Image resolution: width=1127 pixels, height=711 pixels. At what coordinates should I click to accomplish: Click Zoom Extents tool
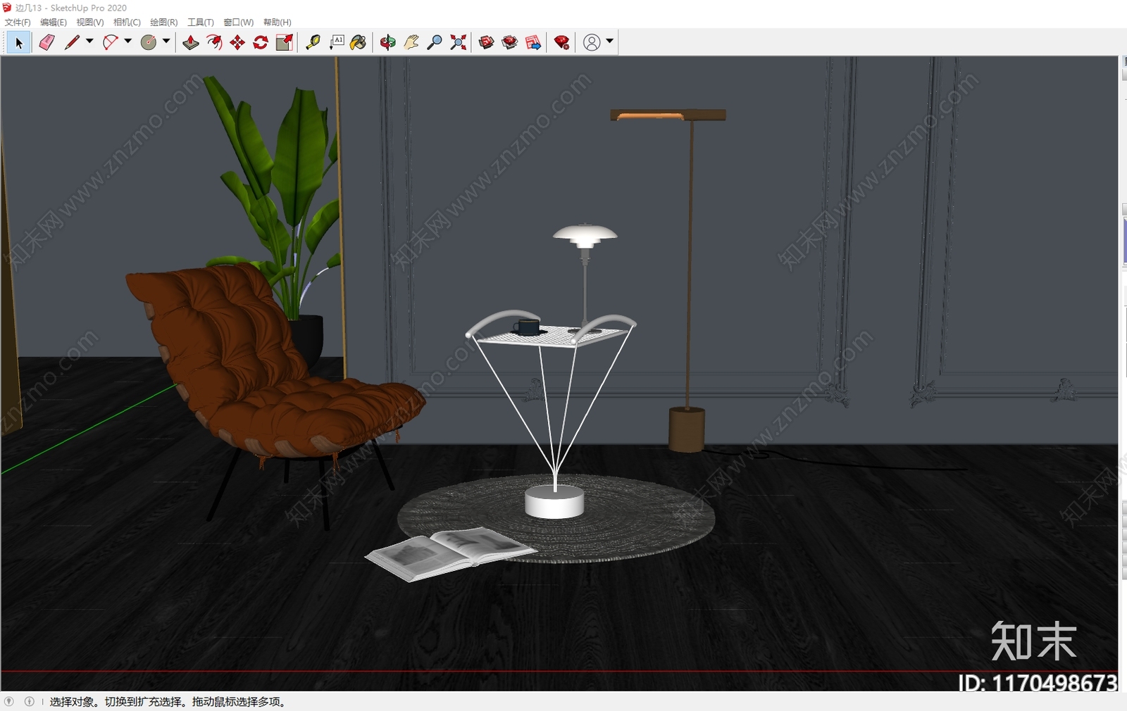[x=459, y=43]
